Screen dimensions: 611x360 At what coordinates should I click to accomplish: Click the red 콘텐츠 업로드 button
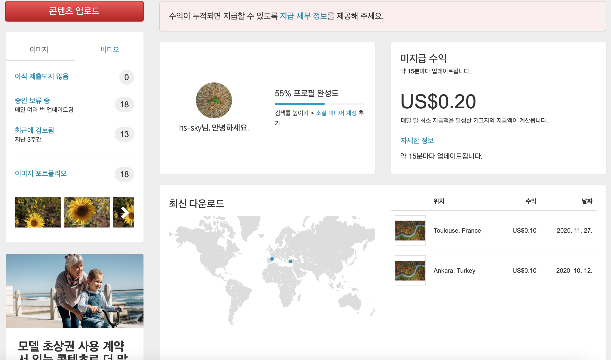click(x=74, y=11)
